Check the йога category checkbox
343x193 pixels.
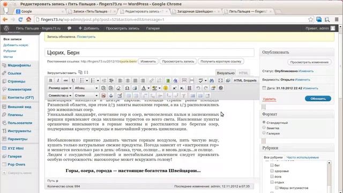click(x=272, y=176)
